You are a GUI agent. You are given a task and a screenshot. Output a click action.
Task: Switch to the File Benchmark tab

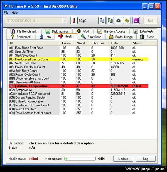coord(24,31)
